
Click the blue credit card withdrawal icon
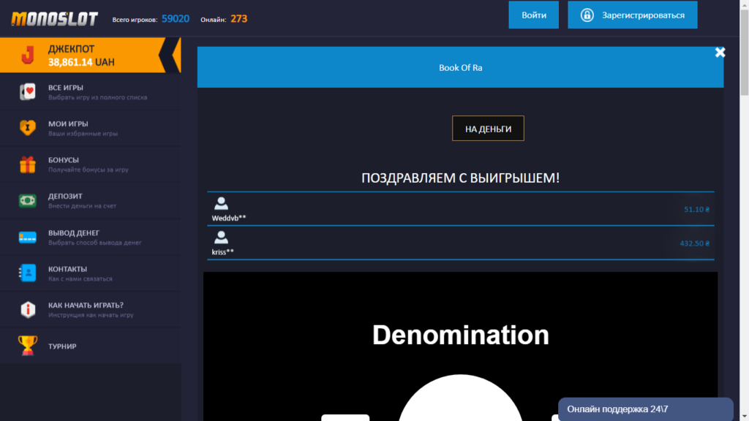point(28,237)
